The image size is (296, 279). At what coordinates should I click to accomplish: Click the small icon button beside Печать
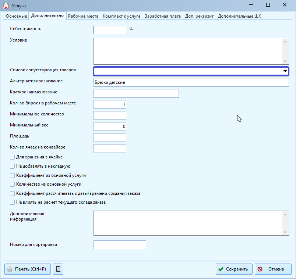click(x=58, y=269)
